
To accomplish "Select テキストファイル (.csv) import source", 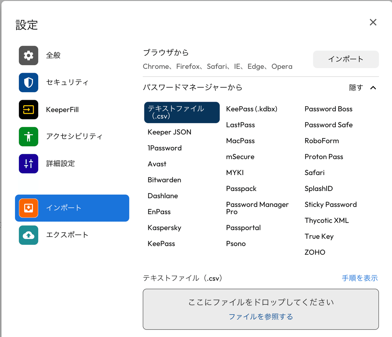I will (x=182, y=112).
